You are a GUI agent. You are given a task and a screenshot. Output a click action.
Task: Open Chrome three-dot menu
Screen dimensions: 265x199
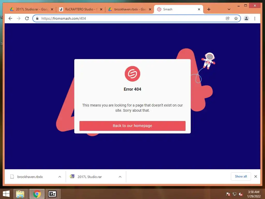255,18
